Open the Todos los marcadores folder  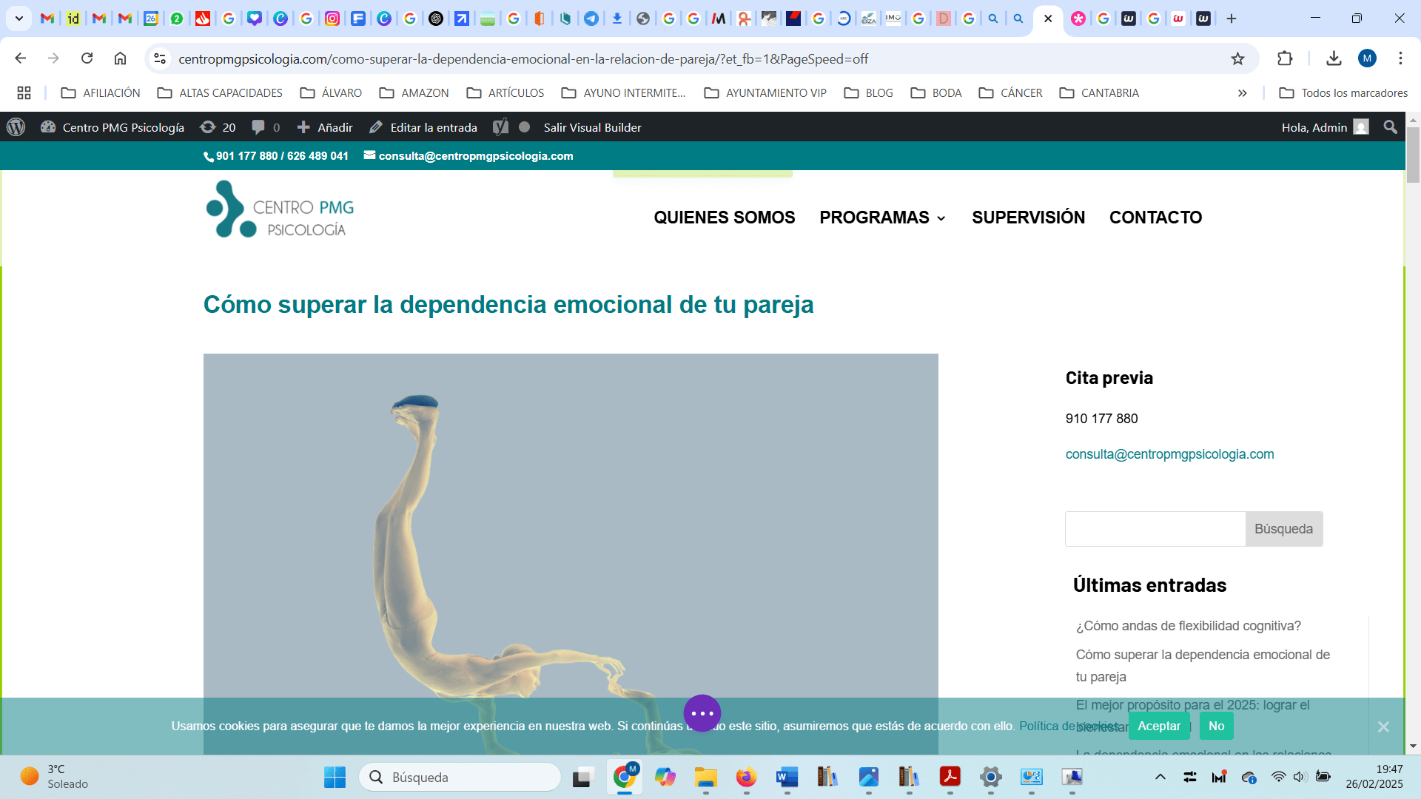[1343, 92]
